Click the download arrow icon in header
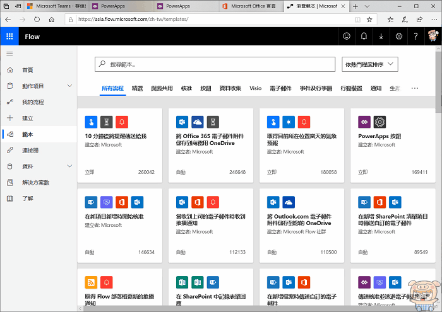 tap(381, 37)
